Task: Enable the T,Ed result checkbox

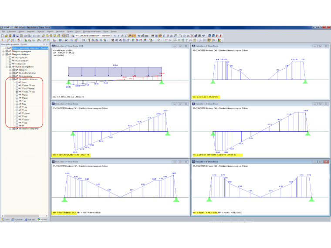Action: click(17, 101)
